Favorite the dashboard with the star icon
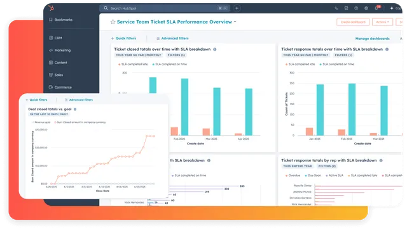This screenshot has height=230, width=407. [113, 22]
